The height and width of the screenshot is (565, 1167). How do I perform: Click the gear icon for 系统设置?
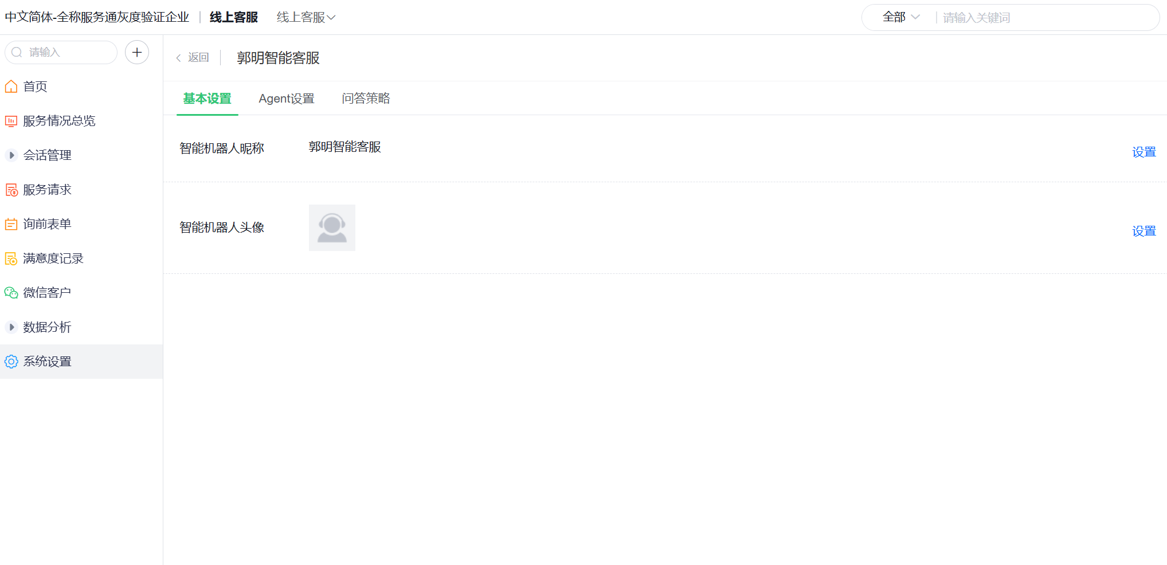[x=11, y=362]
